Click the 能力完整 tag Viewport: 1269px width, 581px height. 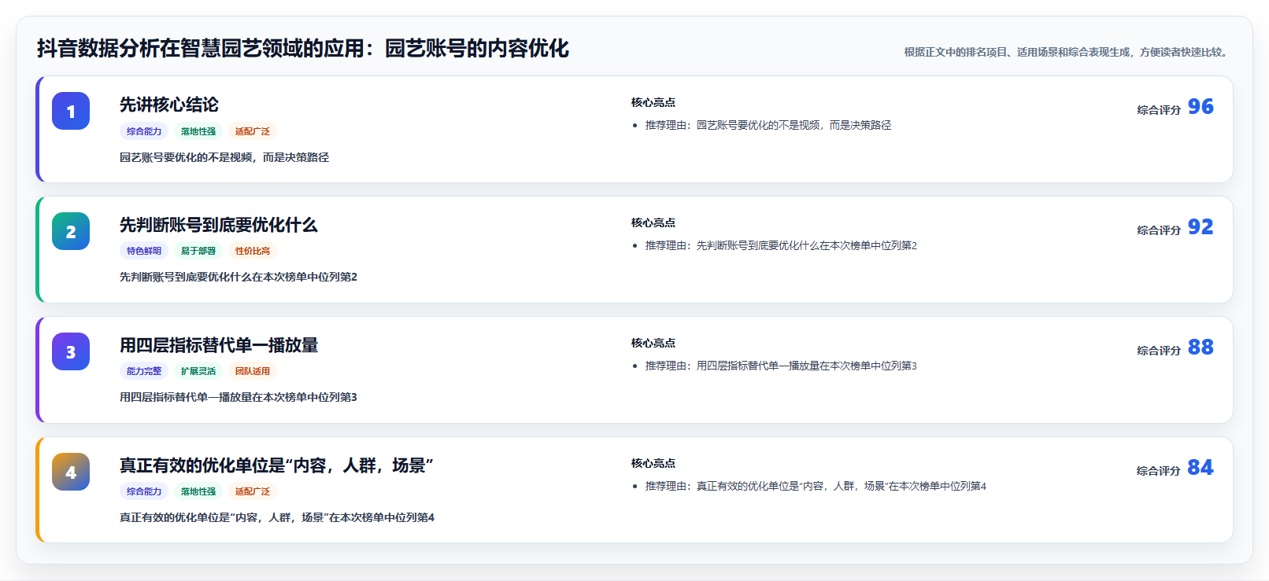tap(144, 371)
